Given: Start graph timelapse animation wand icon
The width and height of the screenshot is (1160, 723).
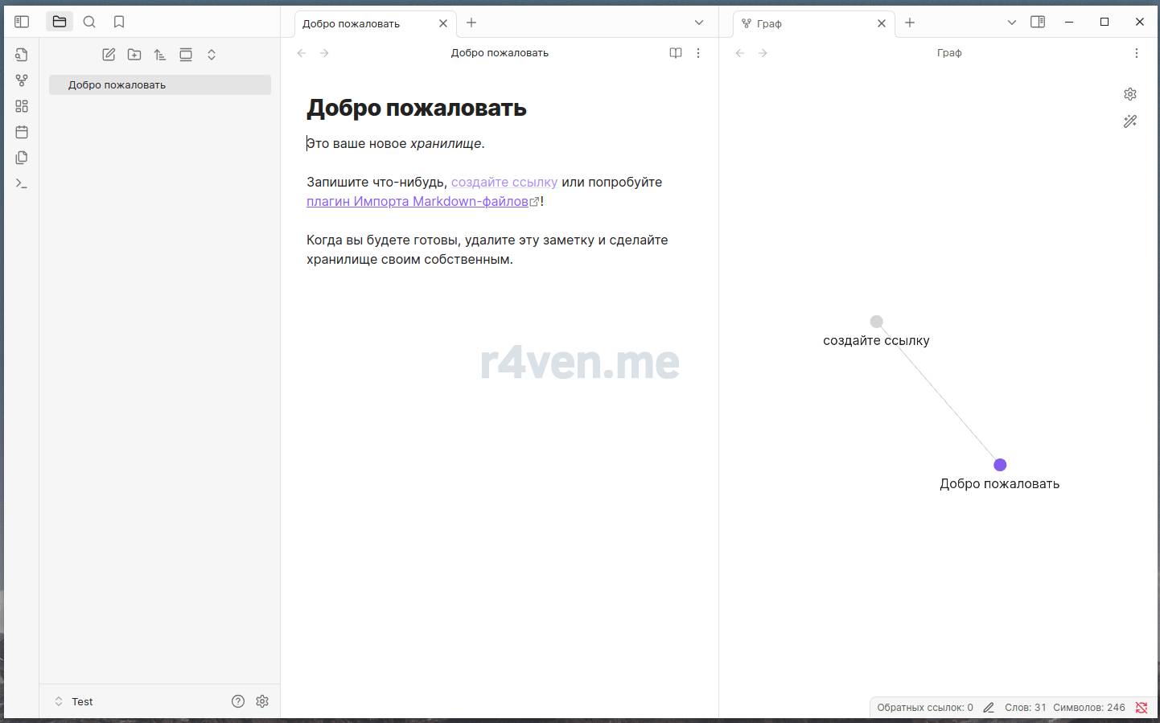Looking at the screenshot, I should 1130,121.
